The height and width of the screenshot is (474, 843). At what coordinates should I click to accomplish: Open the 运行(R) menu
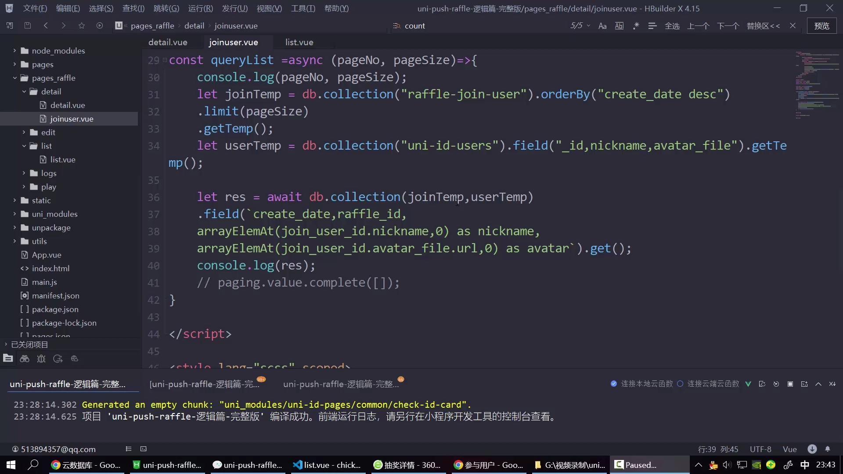coord(200,8)
